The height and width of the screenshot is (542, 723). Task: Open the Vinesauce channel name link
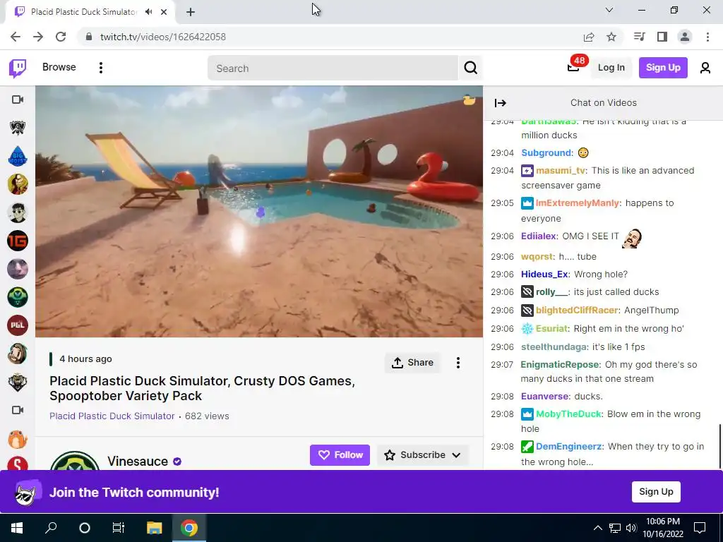coord(138,462)
